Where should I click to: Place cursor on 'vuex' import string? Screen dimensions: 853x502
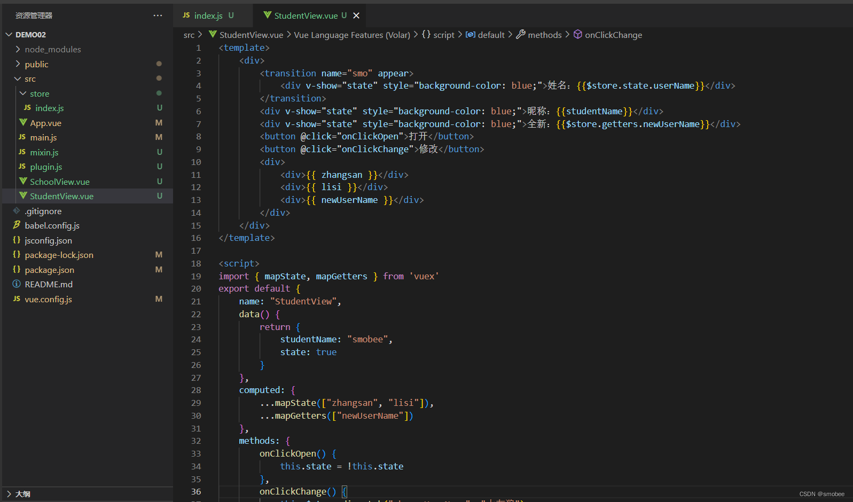[424, 276]
